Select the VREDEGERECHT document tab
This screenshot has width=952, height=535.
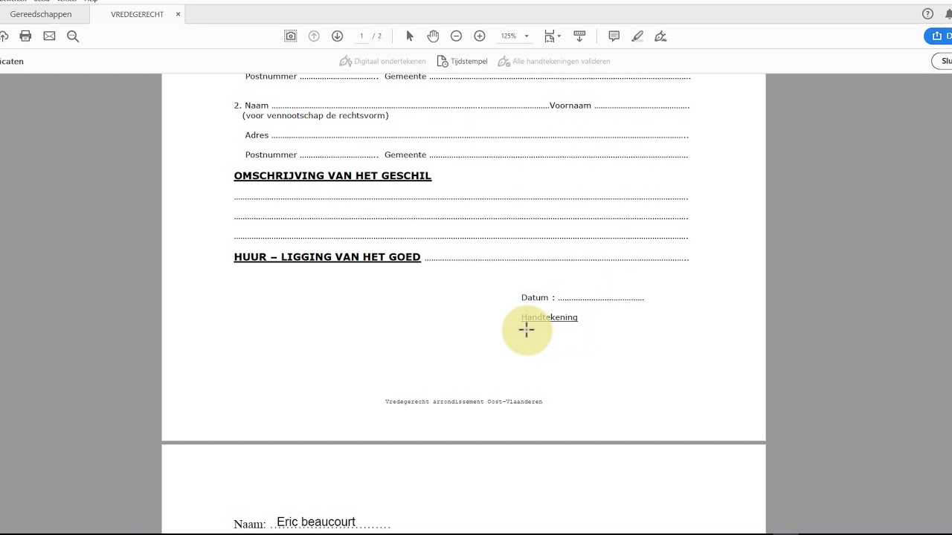137,14
